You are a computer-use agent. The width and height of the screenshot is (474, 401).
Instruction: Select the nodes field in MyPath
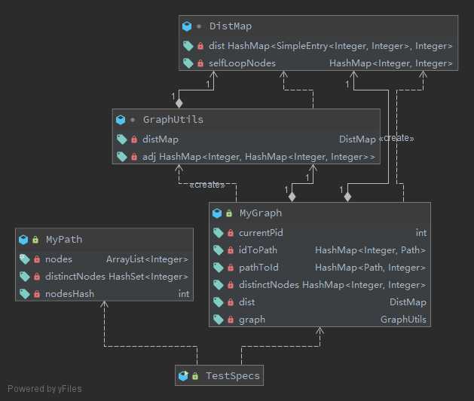(x=59, y=259)
